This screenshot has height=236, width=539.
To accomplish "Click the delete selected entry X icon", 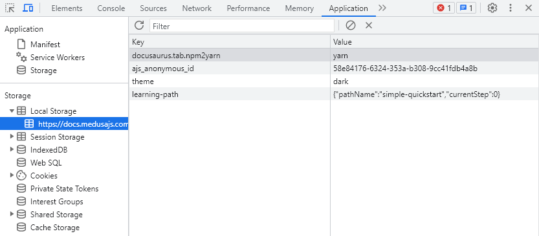I will pyautogui.click(x=369, y=25).
